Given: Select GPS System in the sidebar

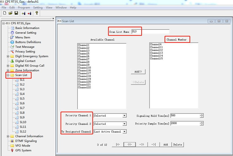Looking at the screenshot, I should 23,150.
